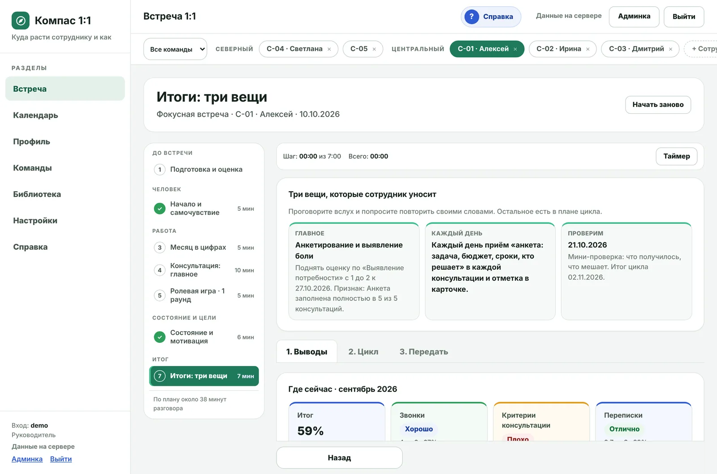Open the Библиотека section

65,194
